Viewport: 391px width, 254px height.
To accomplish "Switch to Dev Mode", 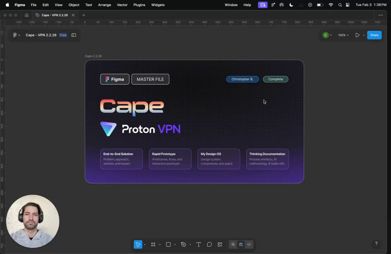I will click(x=249, y=244).
